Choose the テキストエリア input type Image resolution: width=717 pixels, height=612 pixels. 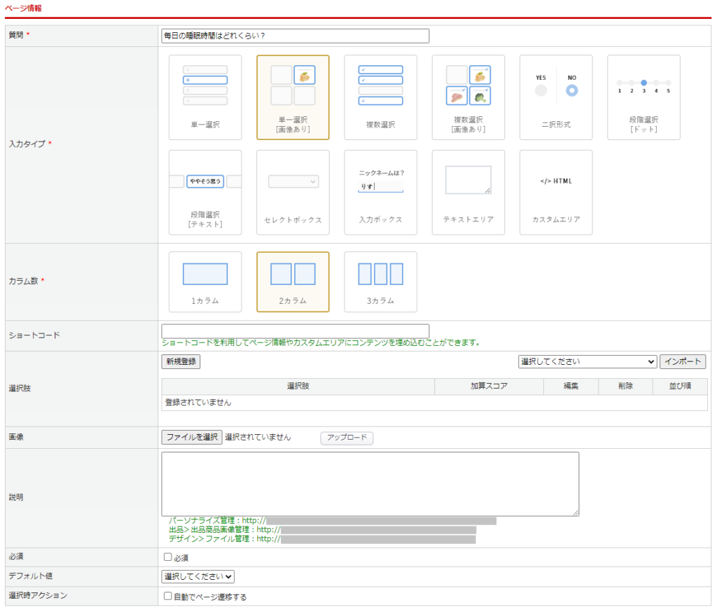tap(468, 192)
